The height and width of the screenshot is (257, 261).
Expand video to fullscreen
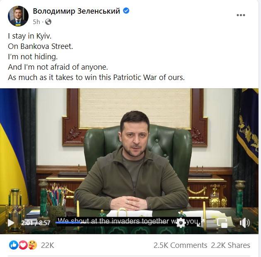[x=200, y=223]
